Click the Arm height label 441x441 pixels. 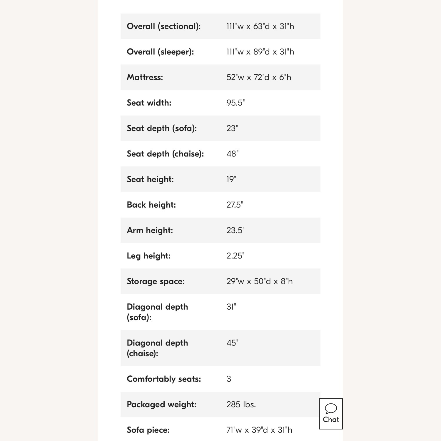[150, 230]
